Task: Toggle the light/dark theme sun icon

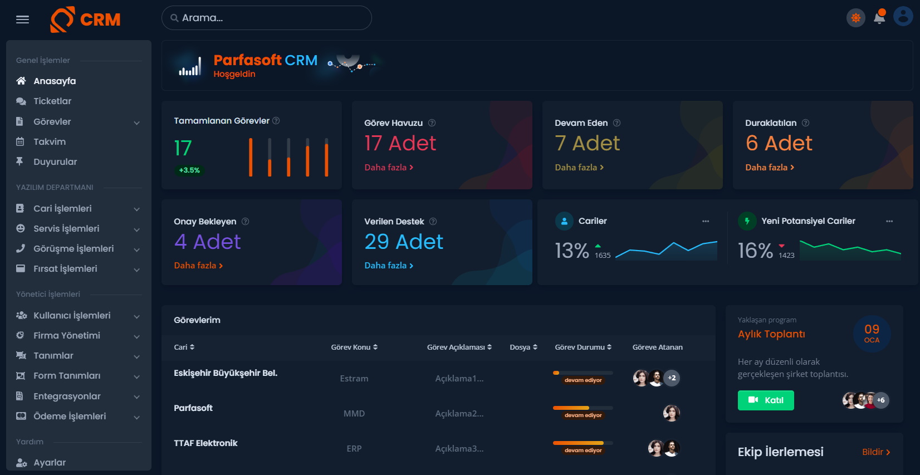Action: tap(856, 18)
